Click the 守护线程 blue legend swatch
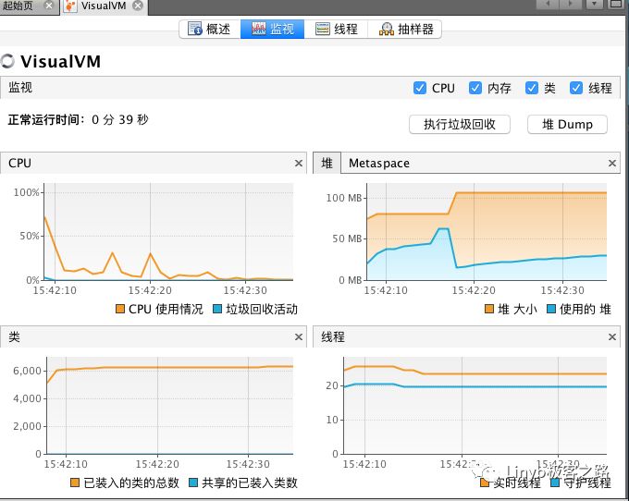Viewport: 629px width, 501px height. tap(555, 483)
